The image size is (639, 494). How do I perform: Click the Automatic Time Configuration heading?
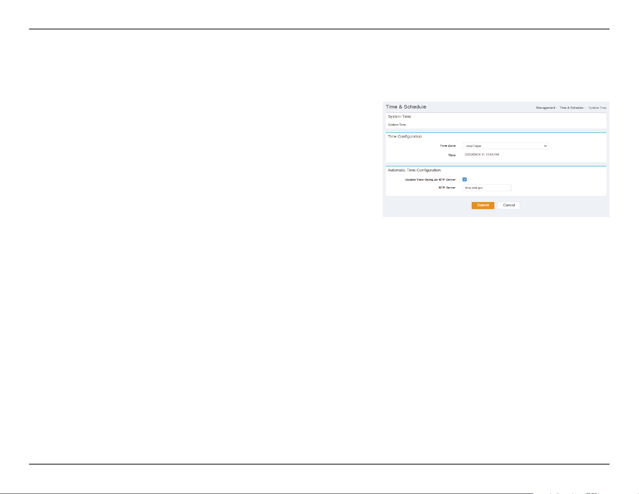(x=414, y=170)
